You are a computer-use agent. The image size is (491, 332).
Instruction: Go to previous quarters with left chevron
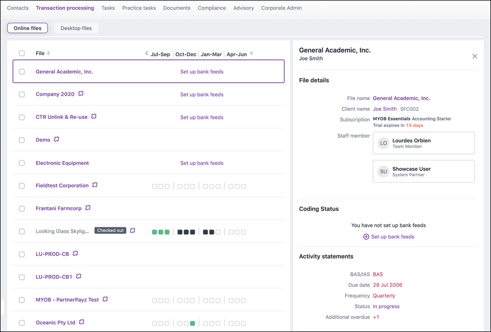(147, 54)
